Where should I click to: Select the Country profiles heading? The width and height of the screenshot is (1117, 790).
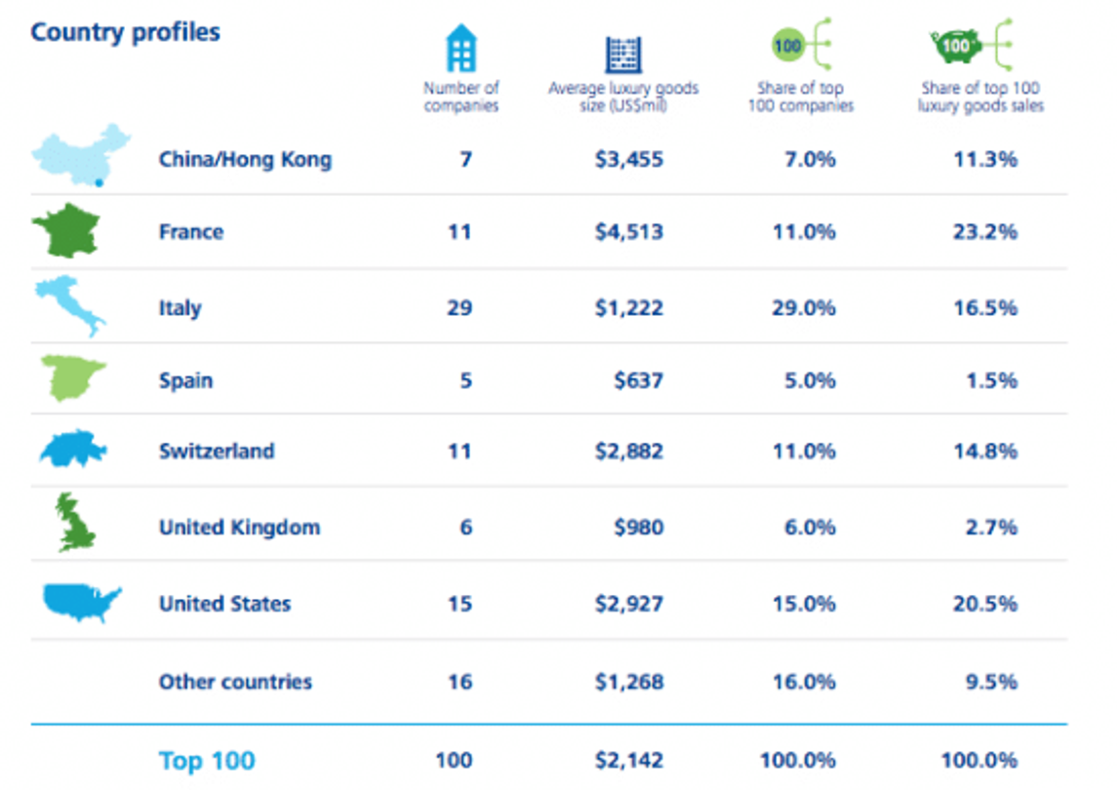[x=126, y=32]
